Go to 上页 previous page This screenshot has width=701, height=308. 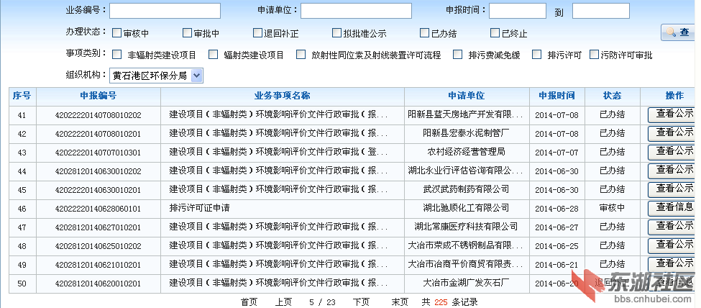point(283,302)
